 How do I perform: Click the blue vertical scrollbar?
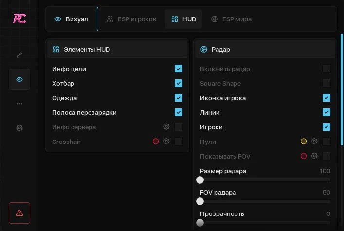342,89
